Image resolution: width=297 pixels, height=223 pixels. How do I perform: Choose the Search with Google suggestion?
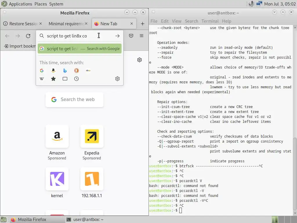[79, 48]
